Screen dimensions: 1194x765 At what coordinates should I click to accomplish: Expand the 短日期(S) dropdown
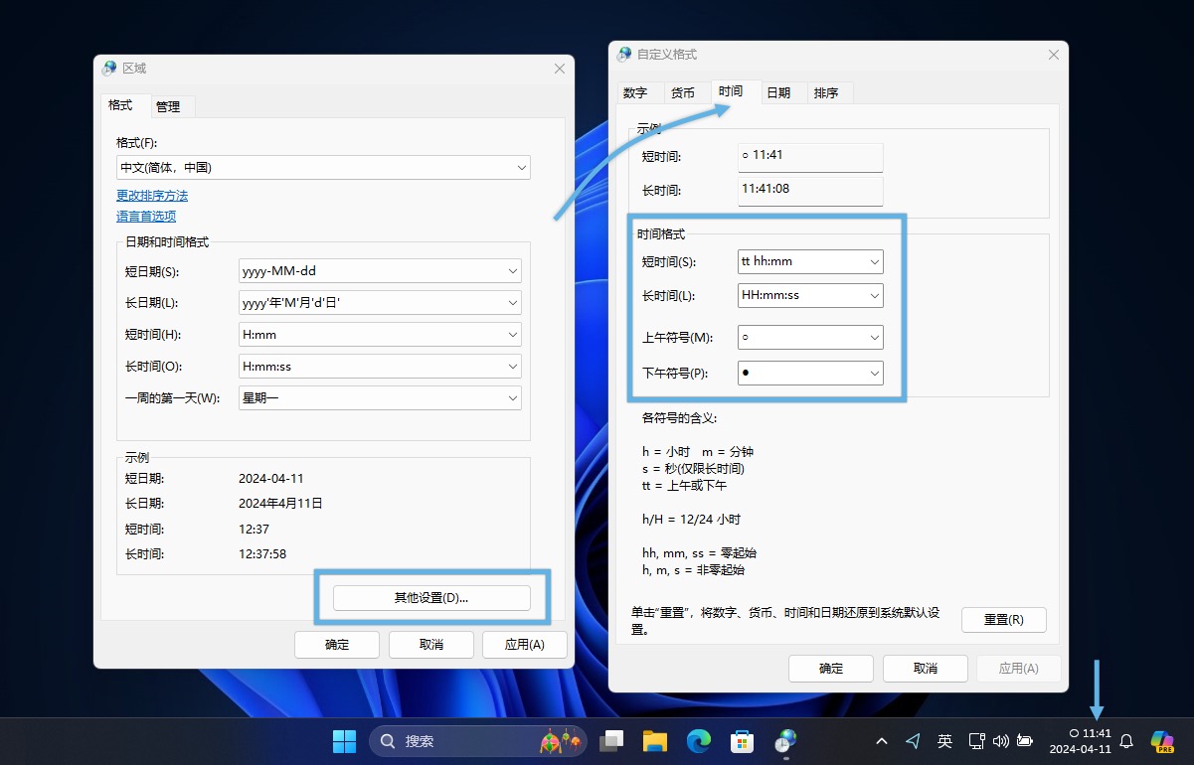click(x=380, y=270)
